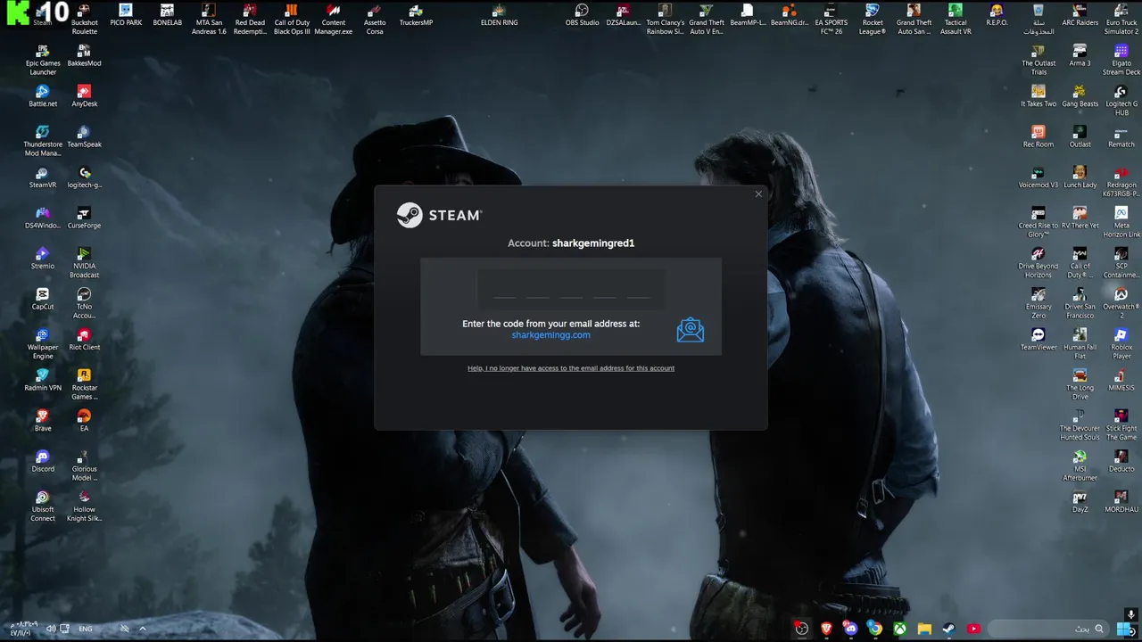The image size is (1142, 642).
Task: Select the TeamSpeak desktop icon
Action: (84, 136)
